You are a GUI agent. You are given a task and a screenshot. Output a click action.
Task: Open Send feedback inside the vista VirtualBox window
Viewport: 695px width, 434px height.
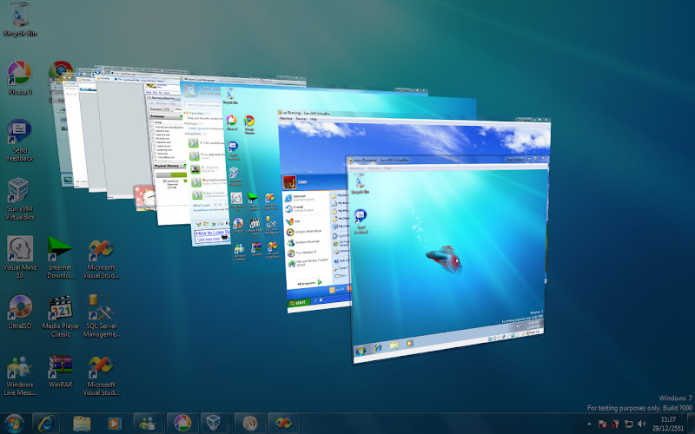(361, 221)
